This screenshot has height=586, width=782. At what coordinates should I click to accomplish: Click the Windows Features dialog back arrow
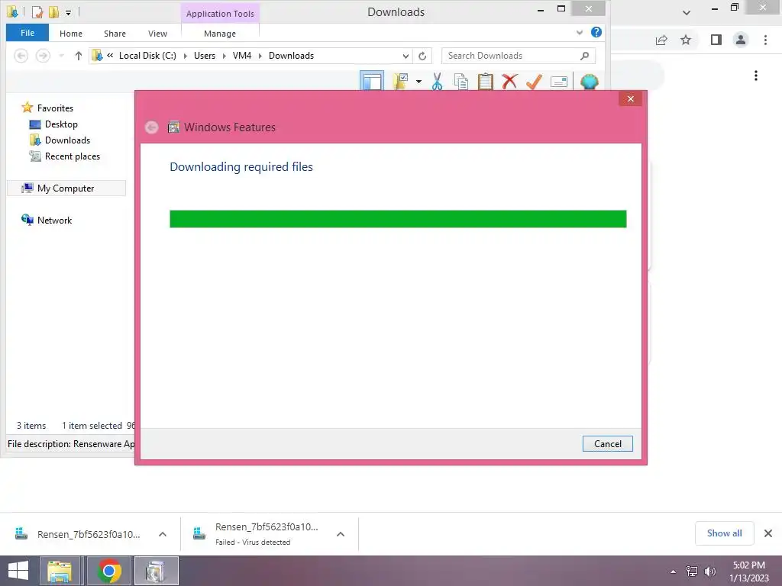click(x=152, y=127)
